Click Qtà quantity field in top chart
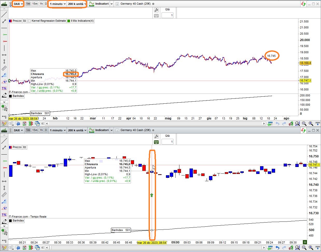Viewport: 321px width, 252px height. (168, 16)
